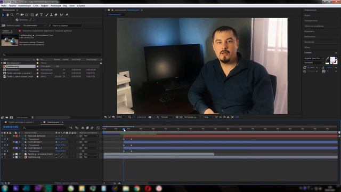Click the Motion Blur enable icon in timeline

click(x=92, y=128)
